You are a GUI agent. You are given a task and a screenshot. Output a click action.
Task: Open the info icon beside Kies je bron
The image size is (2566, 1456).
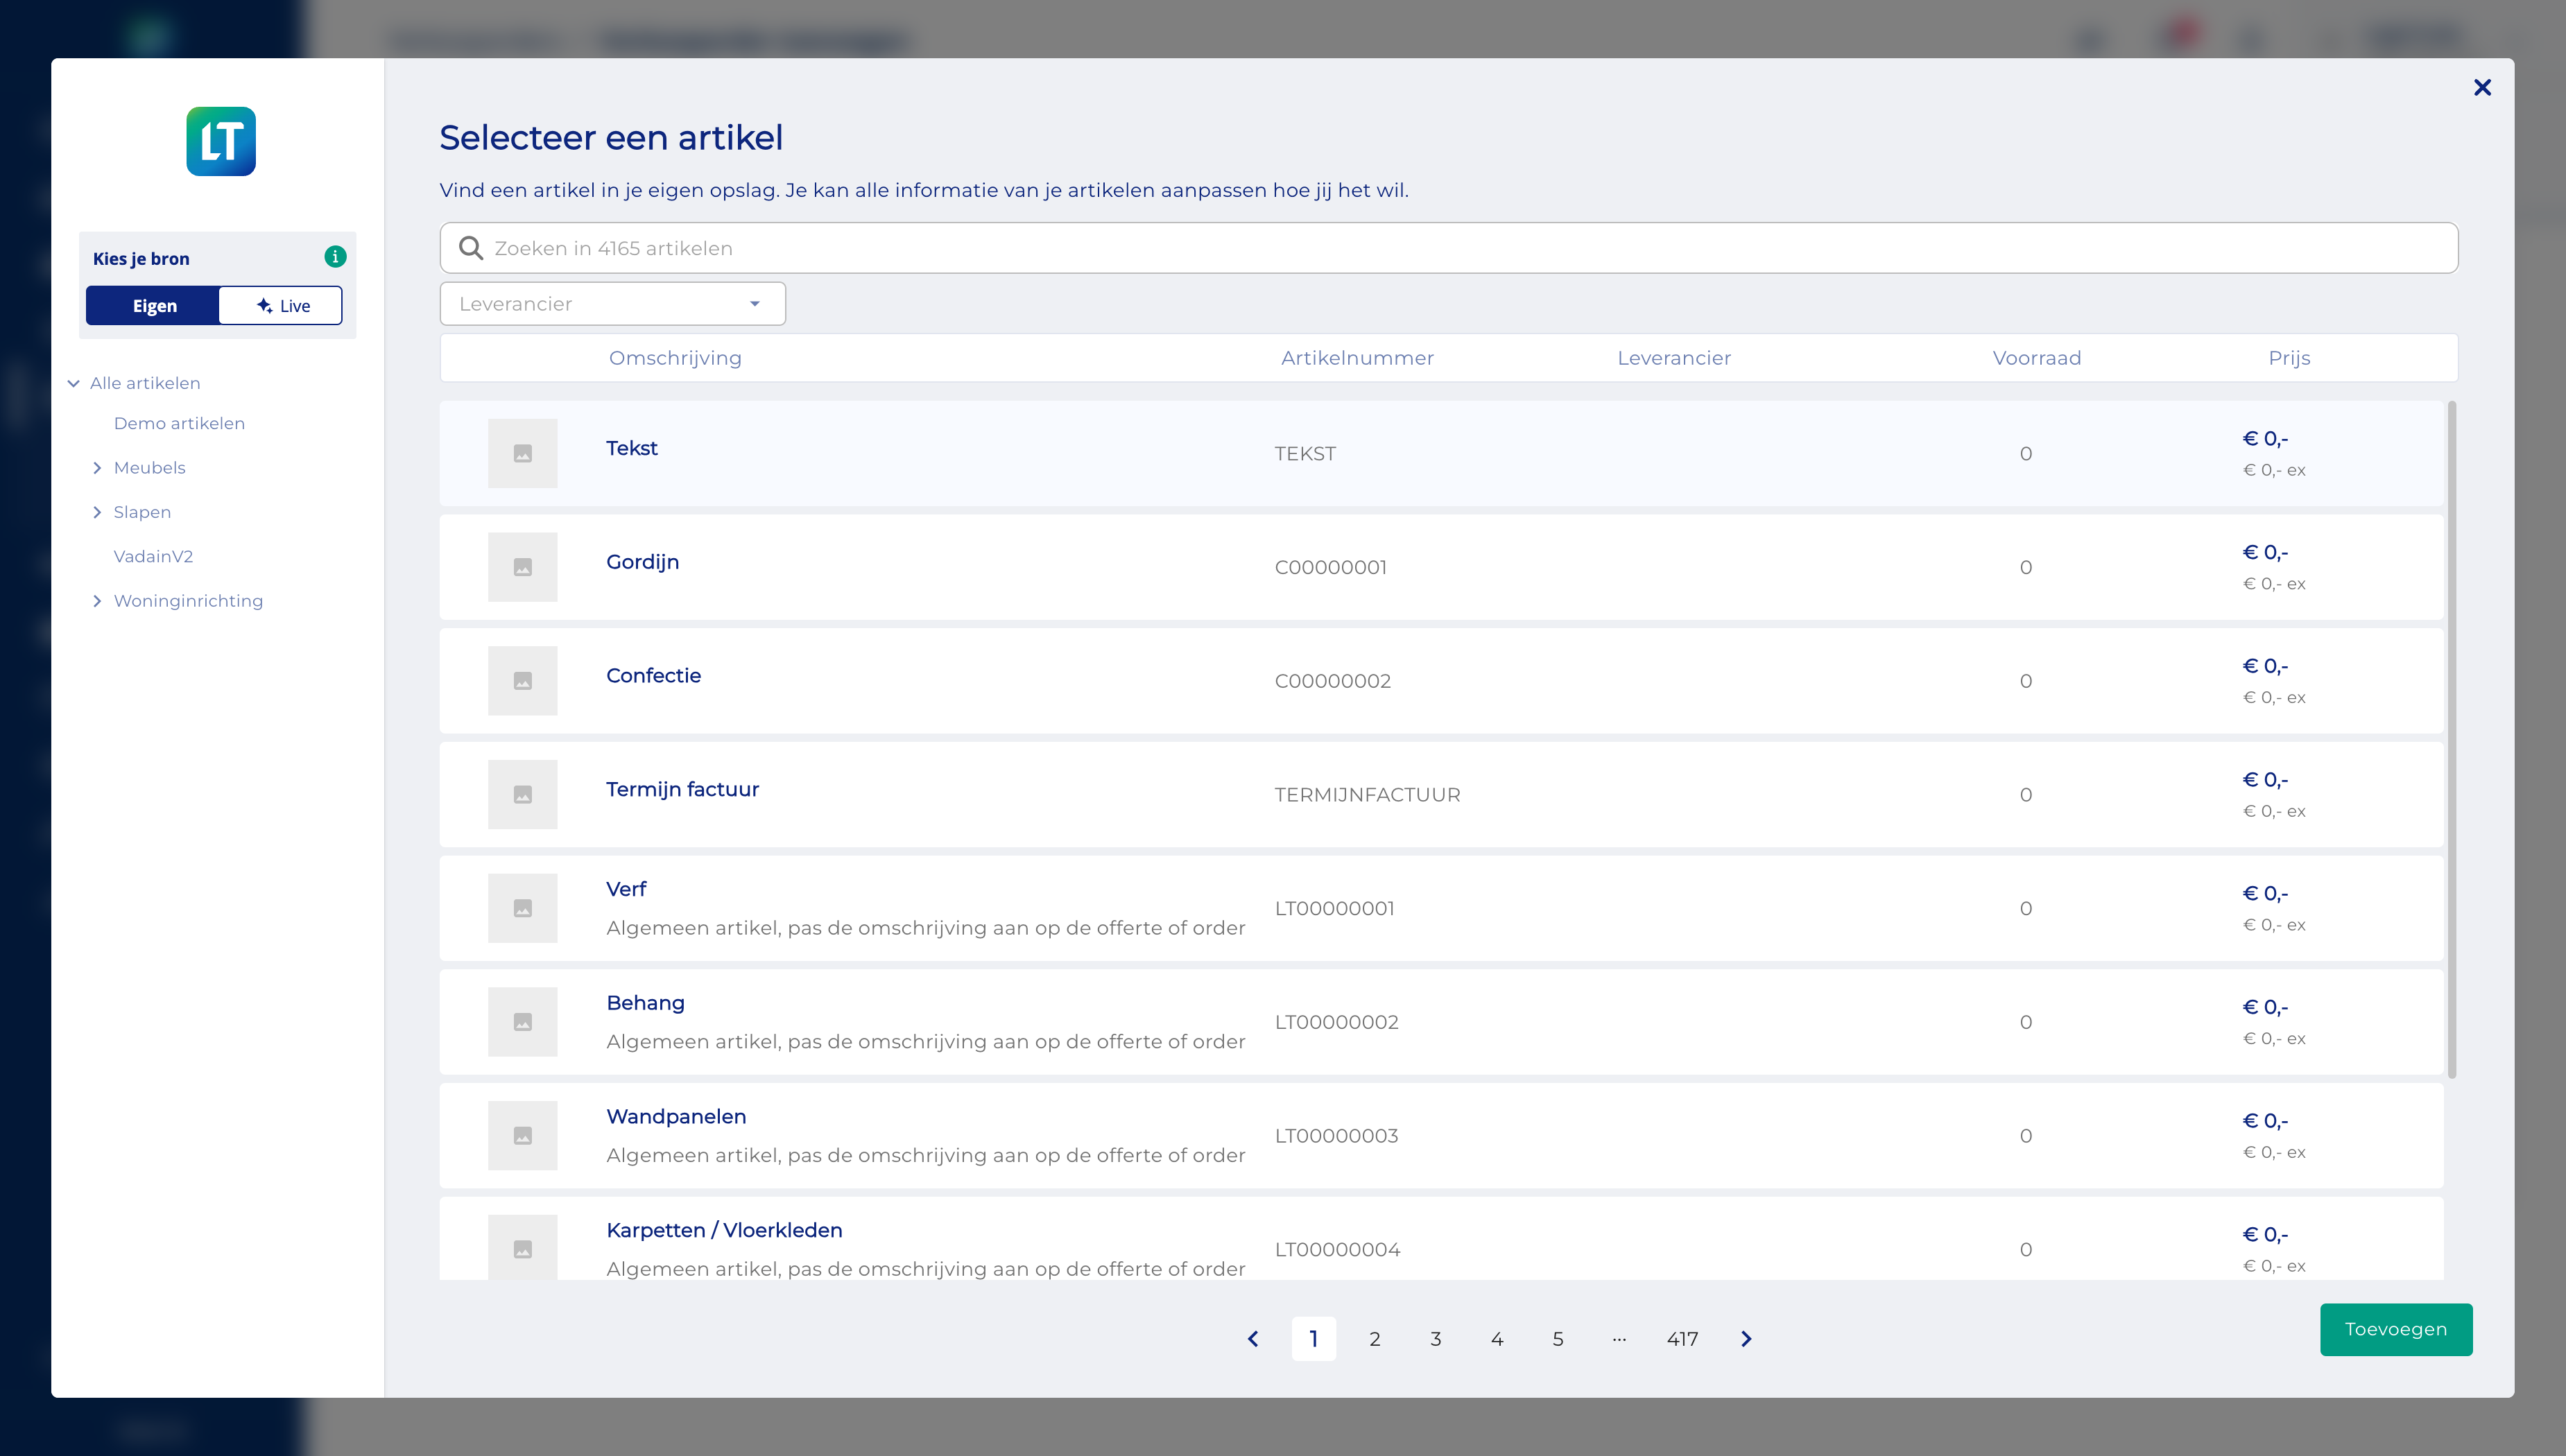click(x=335, y=257)
